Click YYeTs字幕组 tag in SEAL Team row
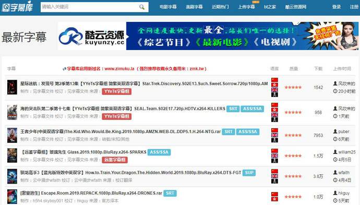Screen dimensions: 360x205 (117, 116)
